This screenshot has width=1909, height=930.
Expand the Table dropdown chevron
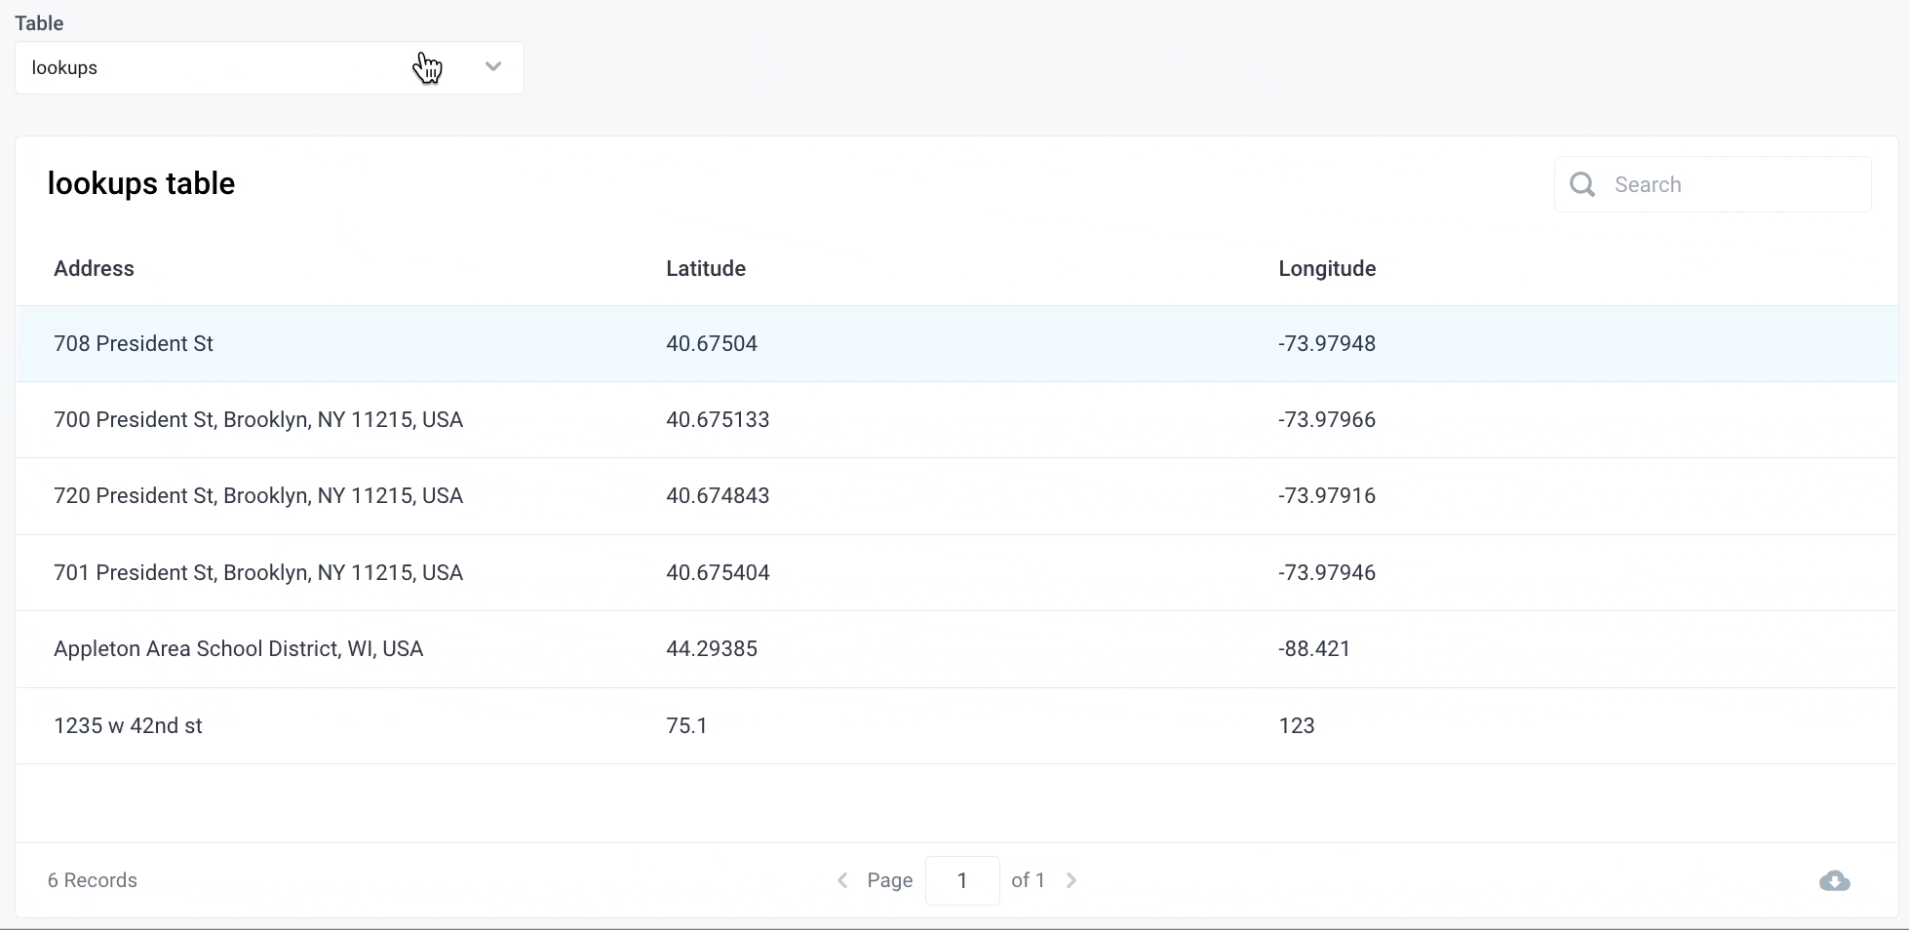[493, 67]
